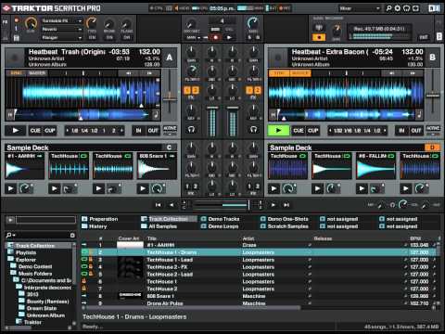Click preview player play button in browser

coord(10,220)
